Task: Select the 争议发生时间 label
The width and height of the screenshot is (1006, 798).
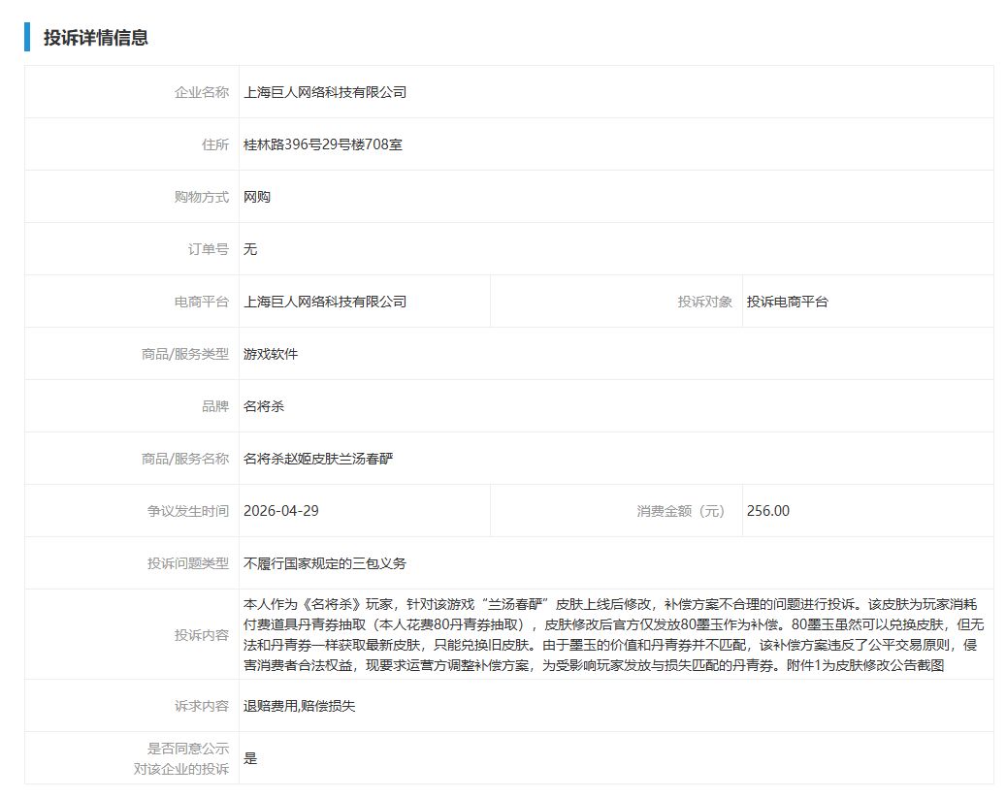Action: coord(188,511)
